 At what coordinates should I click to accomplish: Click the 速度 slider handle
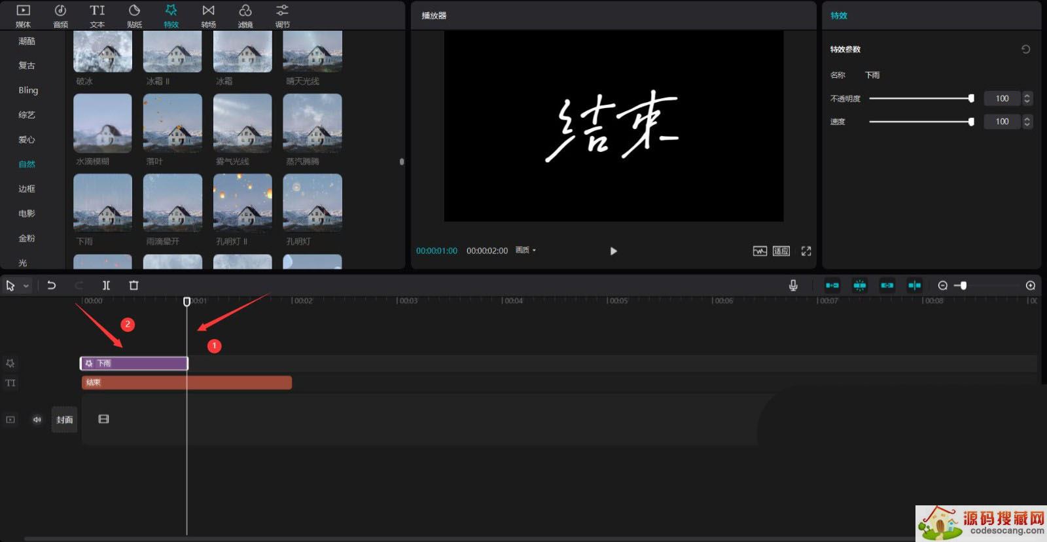pyautogui.click(x=971, y=122)
